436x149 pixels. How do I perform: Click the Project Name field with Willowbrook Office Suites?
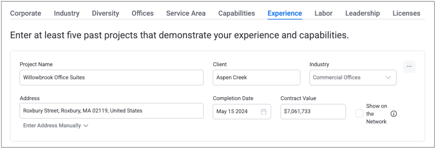pos(111,78)
